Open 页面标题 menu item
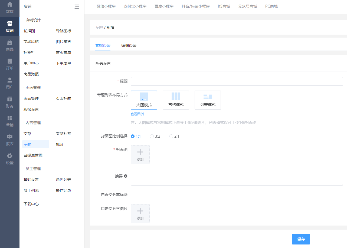The image size is (347, 248). (64, 98)
